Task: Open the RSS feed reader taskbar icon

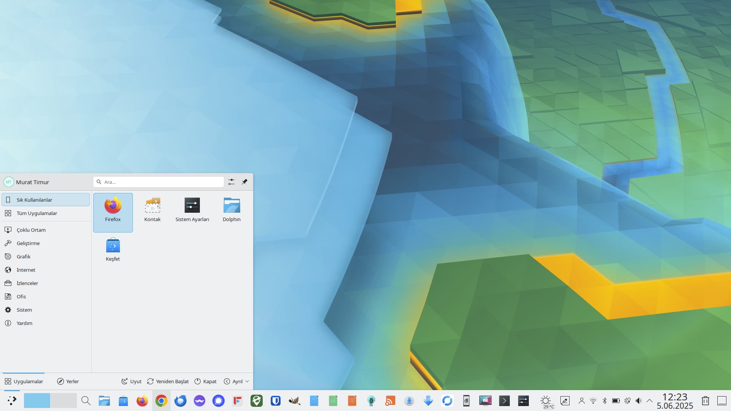Action: coord(390,401)
